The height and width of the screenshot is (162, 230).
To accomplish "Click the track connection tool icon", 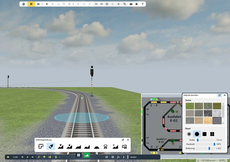I will click(118, 157).
